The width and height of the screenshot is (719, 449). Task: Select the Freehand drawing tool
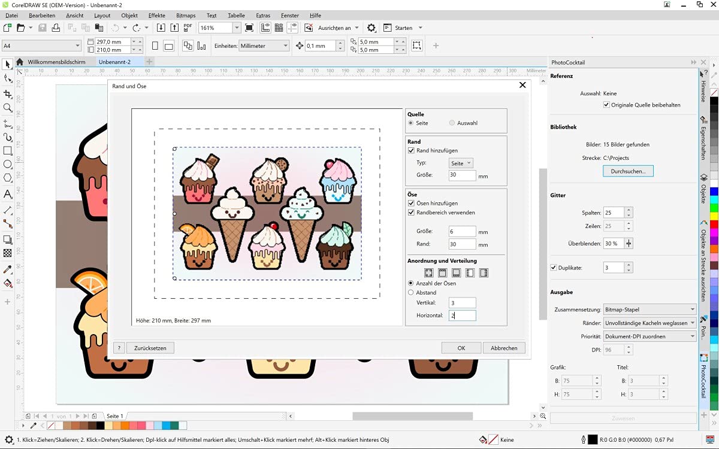click(x=8, y=123)
